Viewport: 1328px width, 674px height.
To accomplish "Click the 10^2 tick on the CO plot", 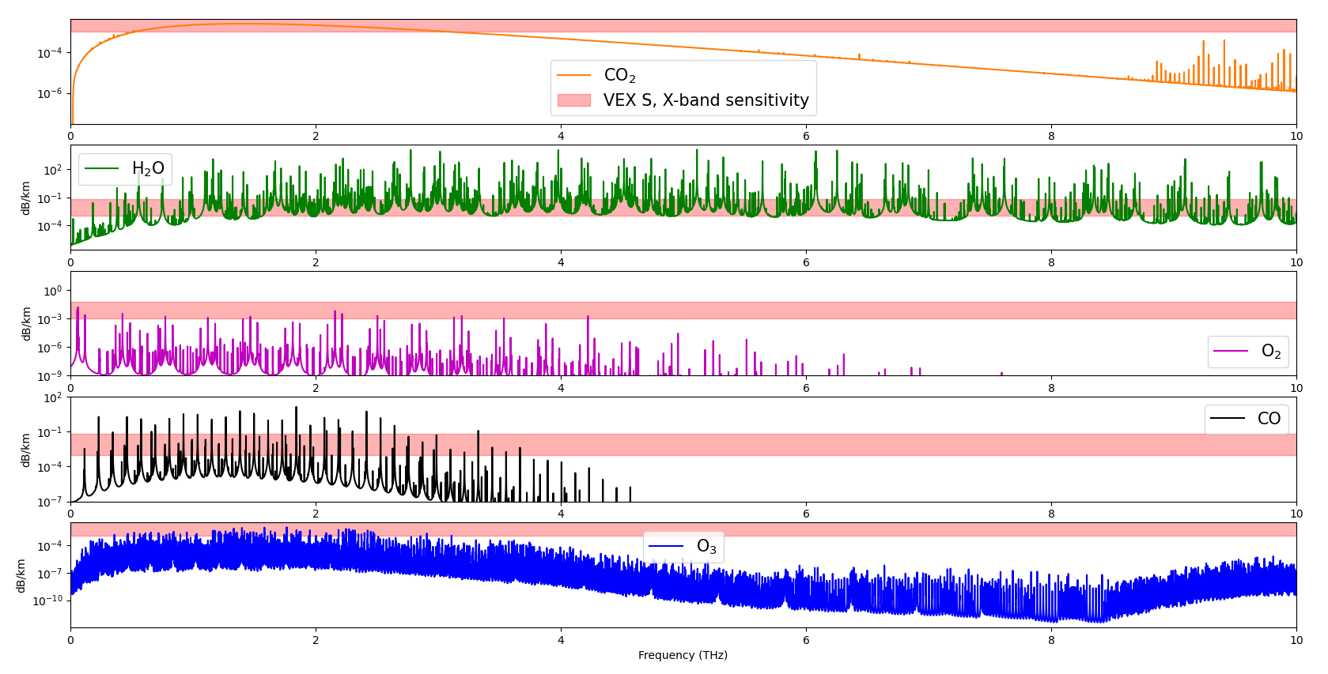I will point(52,397).
